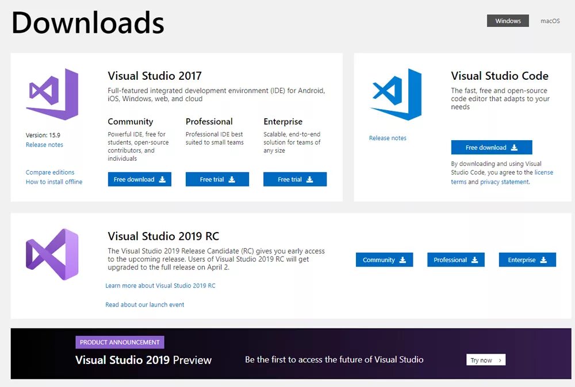Start Enterprise 2017 free trial download
Viewport: 575px width, 387px height.
(x=295, y=179)
